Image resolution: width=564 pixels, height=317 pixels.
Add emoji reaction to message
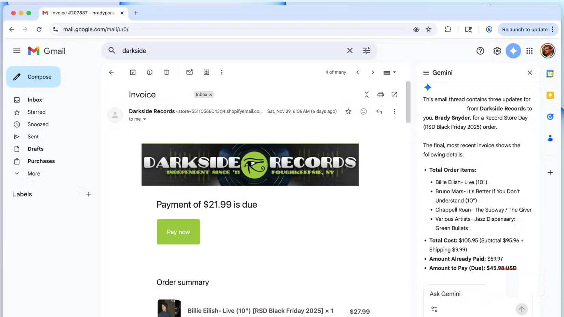pos(364,111)
